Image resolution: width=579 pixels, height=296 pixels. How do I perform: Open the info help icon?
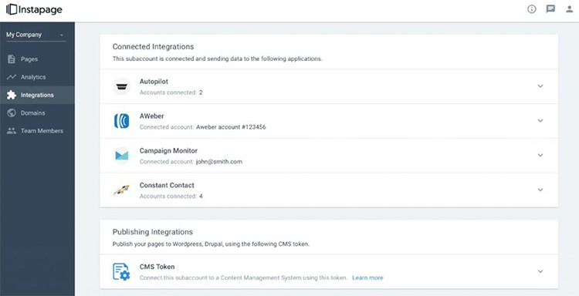531,9
